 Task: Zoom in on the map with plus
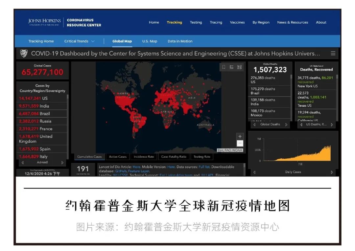[240, 136]
